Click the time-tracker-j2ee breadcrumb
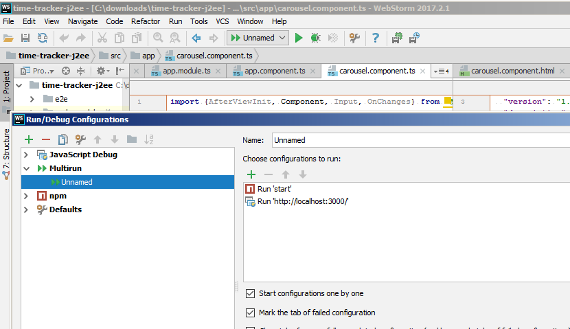570x329 pixels. click(48, 56)
